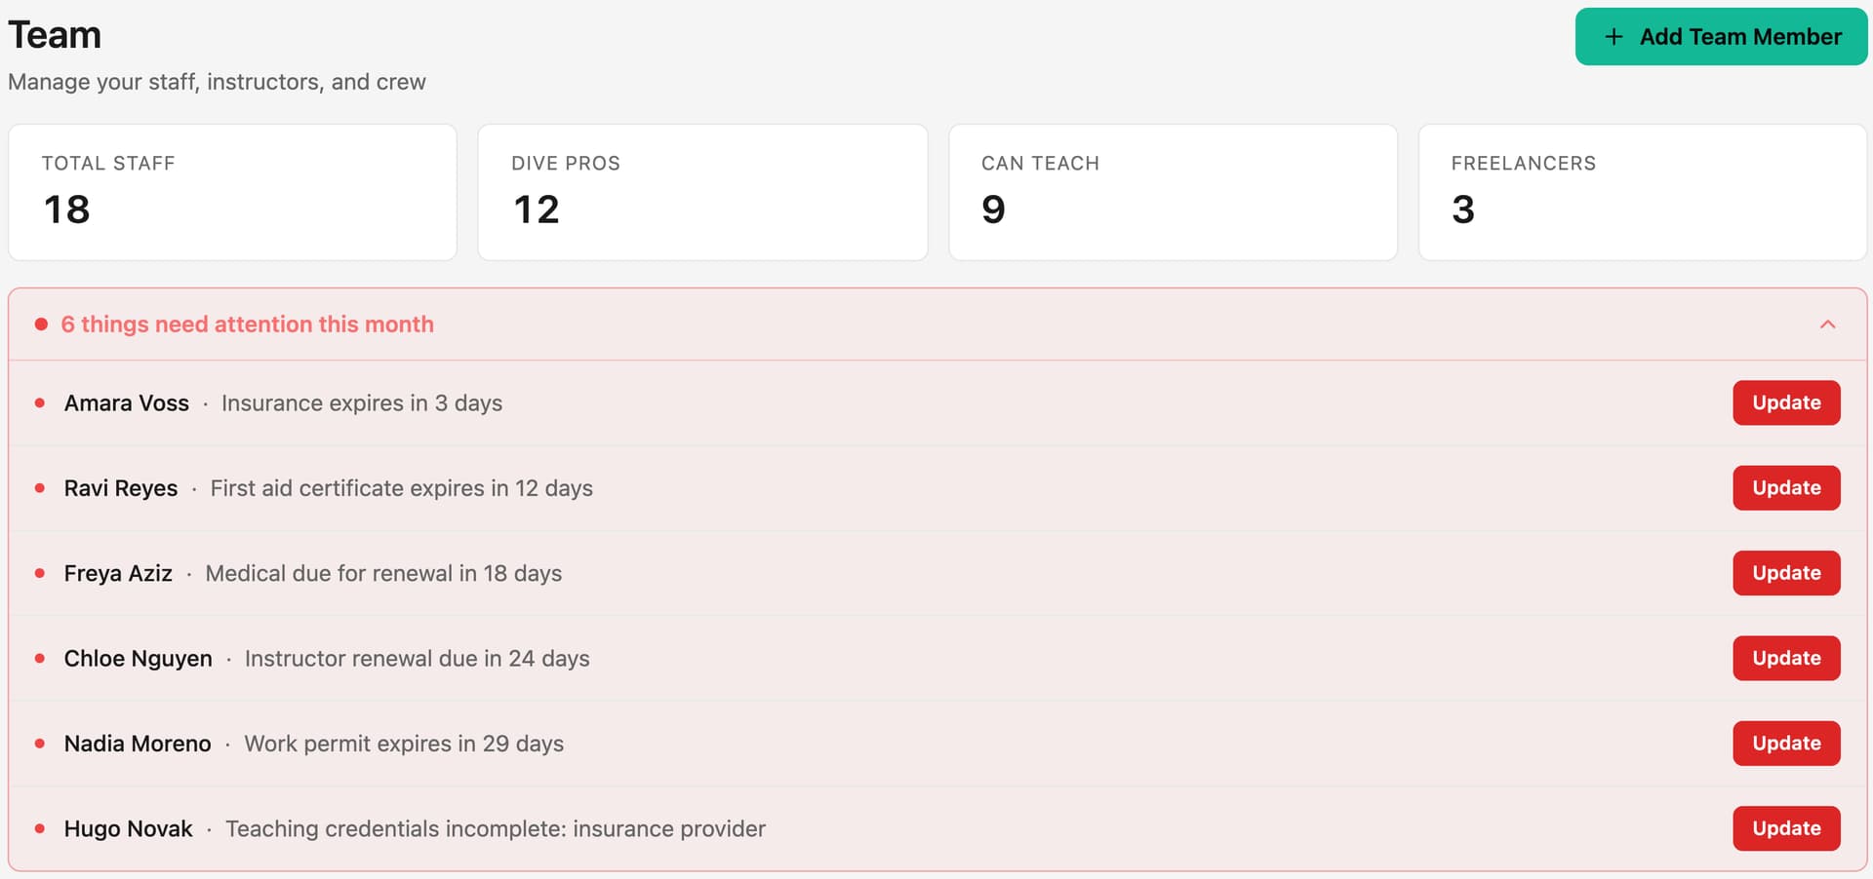The height and width of the screenshot is (879, 1873).
Task: Click the Add Team Member button
Action: (1721, 37)
